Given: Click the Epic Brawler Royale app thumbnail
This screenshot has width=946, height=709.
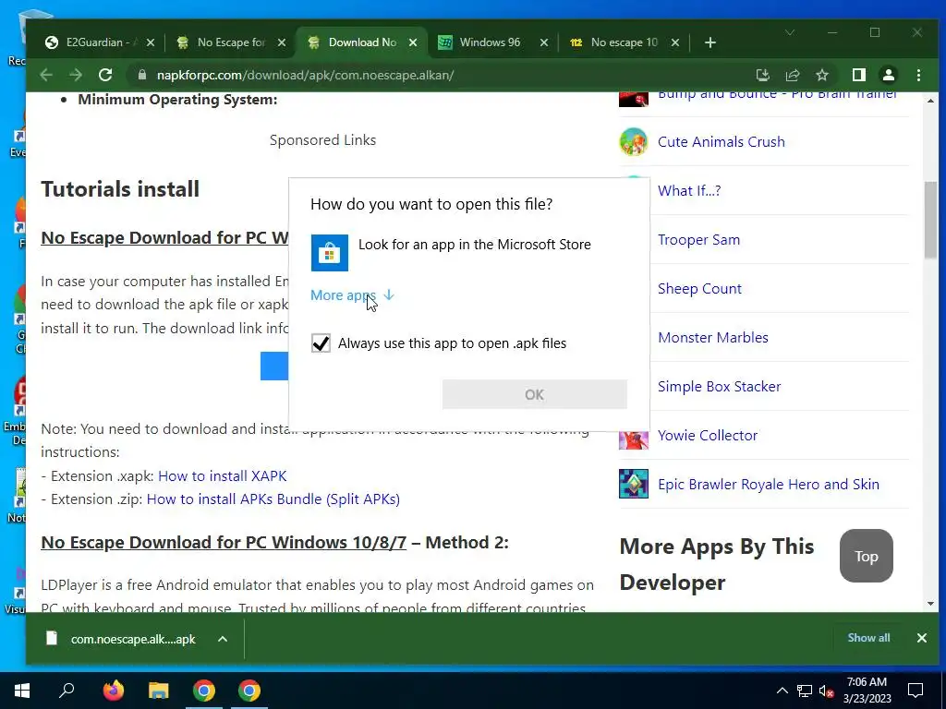Looking at the screenshot, I should point(634,484).
